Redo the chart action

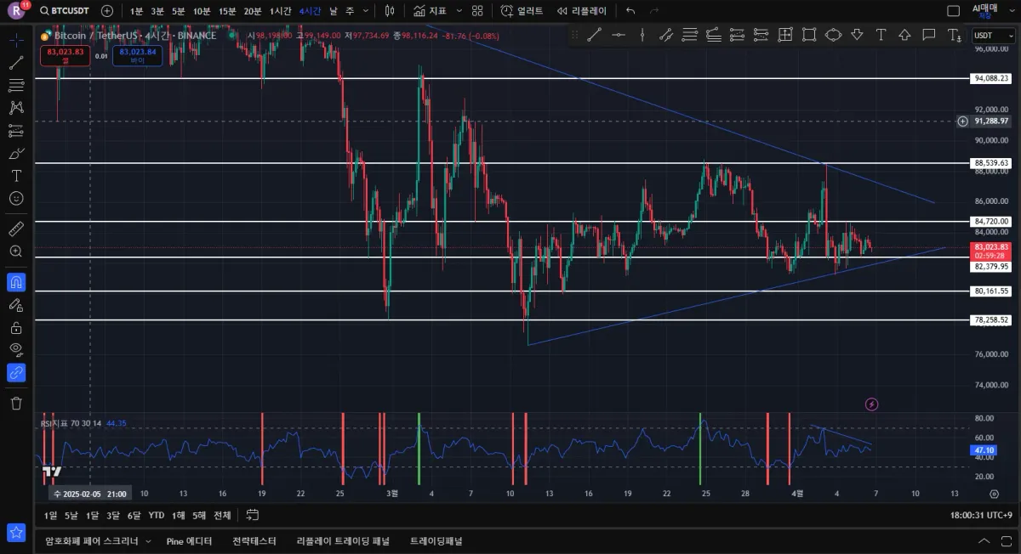tap(654, 11)
